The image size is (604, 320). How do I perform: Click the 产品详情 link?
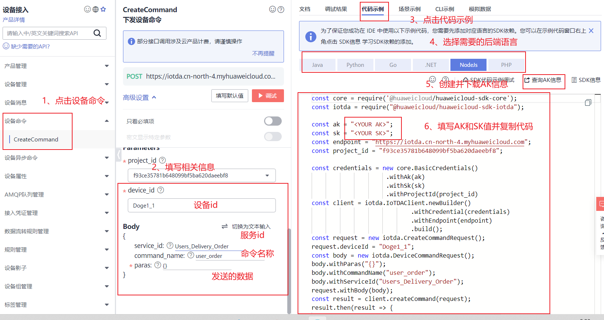click(14, 20)
